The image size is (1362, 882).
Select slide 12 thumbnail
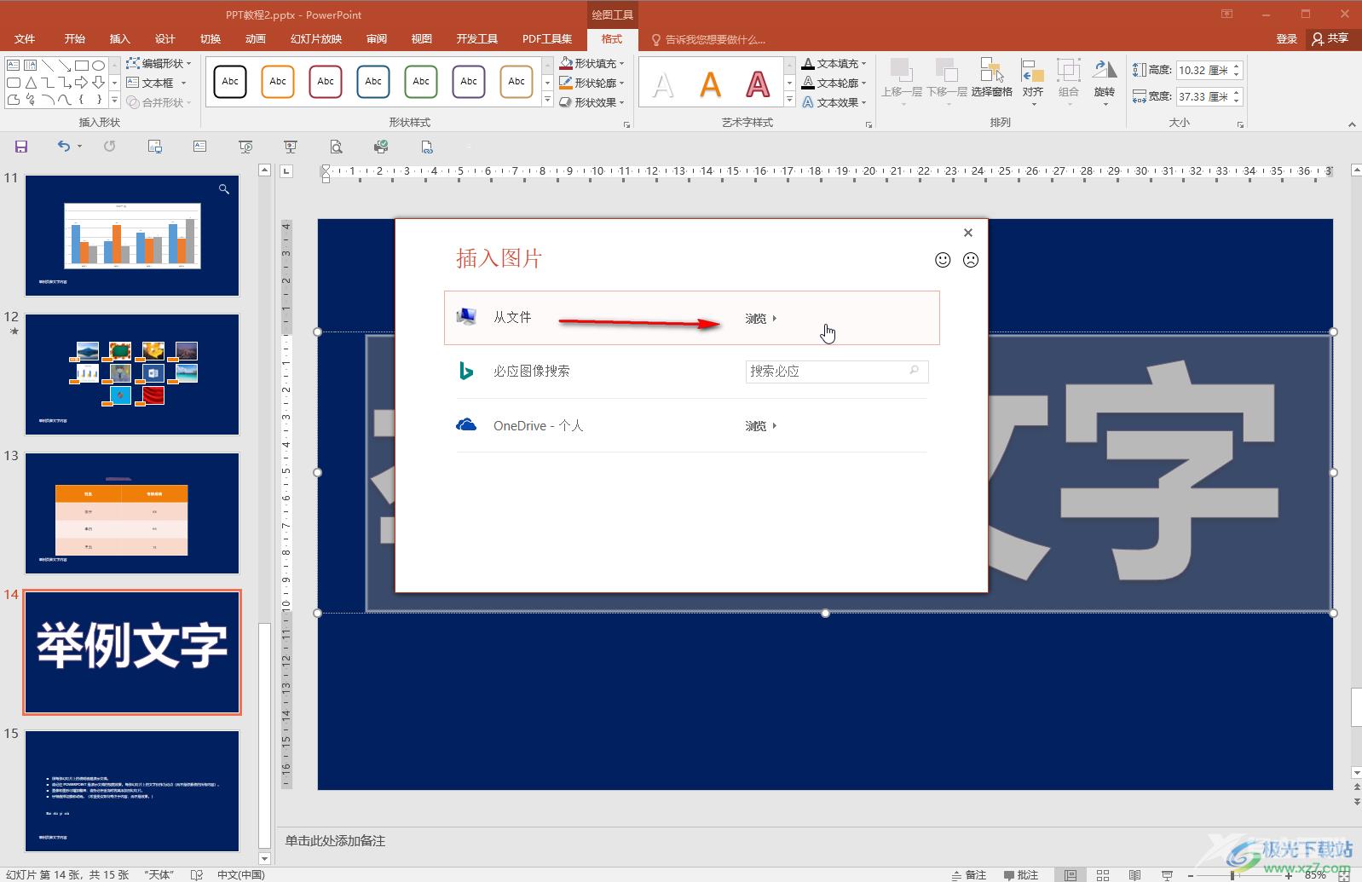132,374
